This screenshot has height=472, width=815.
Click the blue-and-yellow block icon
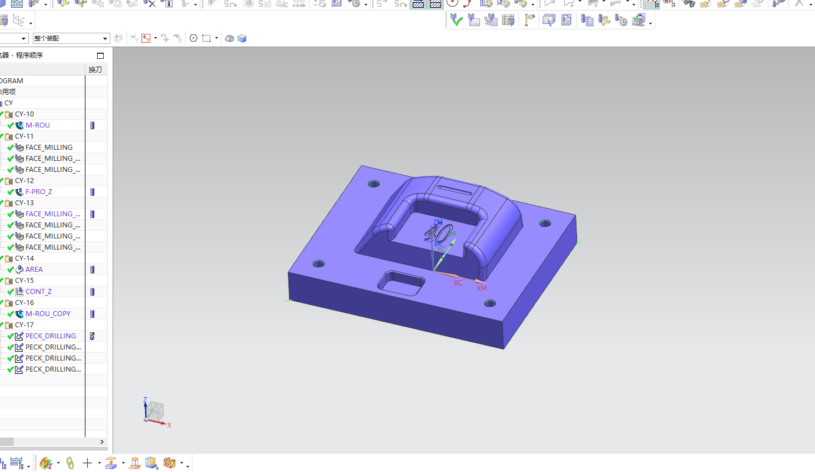(x=151, y=463)
